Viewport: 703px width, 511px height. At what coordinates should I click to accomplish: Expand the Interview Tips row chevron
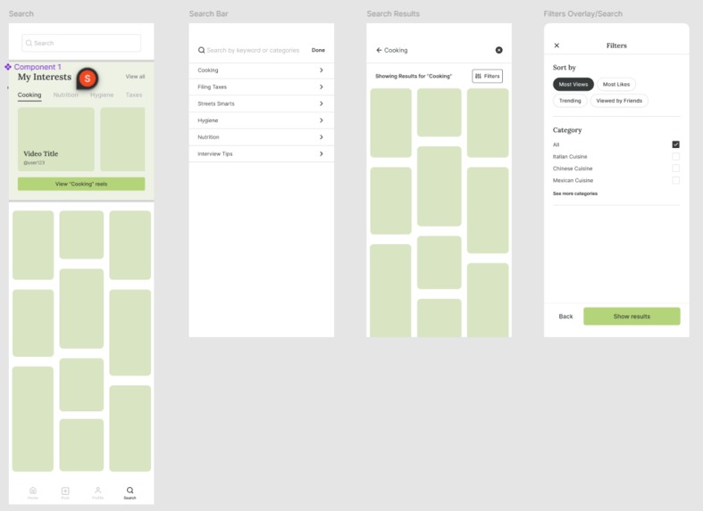322,153
